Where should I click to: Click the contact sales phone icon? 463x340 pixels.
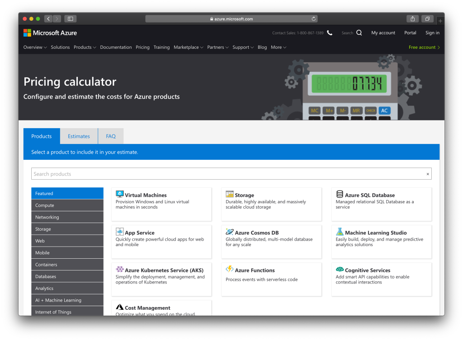click(x=329, y=33)
